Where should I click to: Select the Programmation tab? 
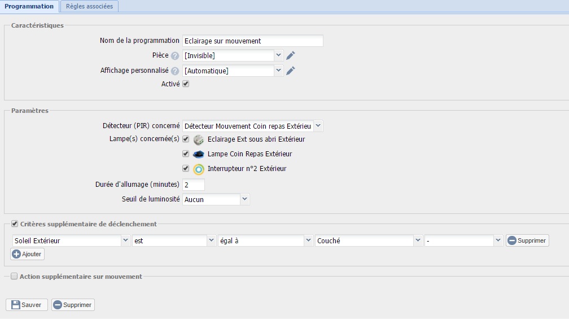click(x=29, y=6)
